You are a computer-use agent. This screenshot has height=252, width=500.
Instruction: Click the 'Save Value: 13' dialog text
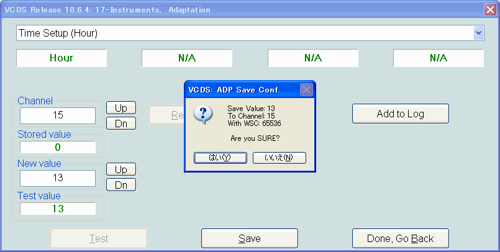252,109
